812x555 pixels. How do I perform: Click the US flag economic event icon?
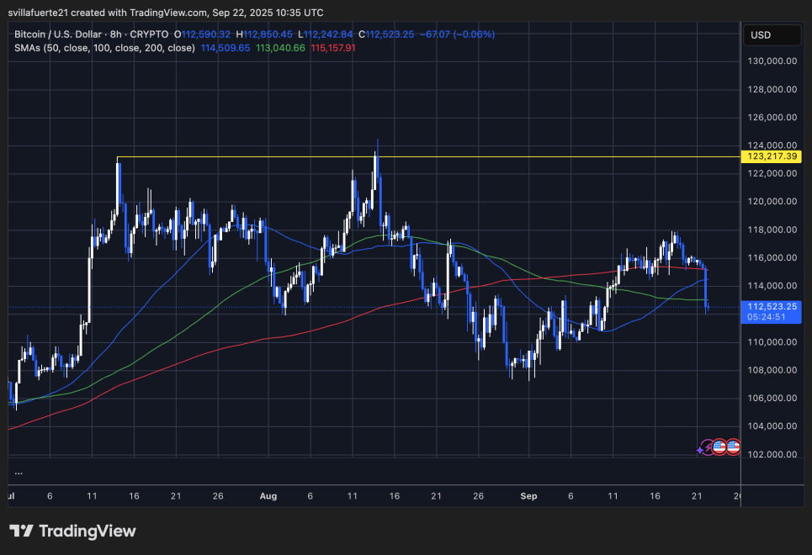pyautogui.click(x=719, y=447)
